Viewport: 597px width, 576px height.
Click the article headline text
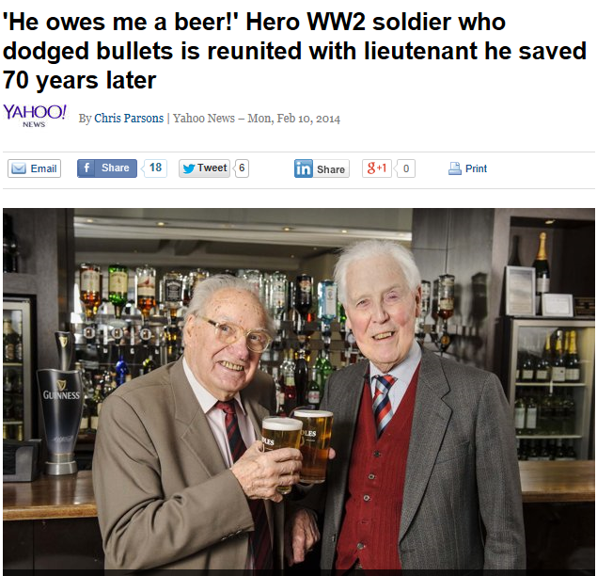pos(294,51)
